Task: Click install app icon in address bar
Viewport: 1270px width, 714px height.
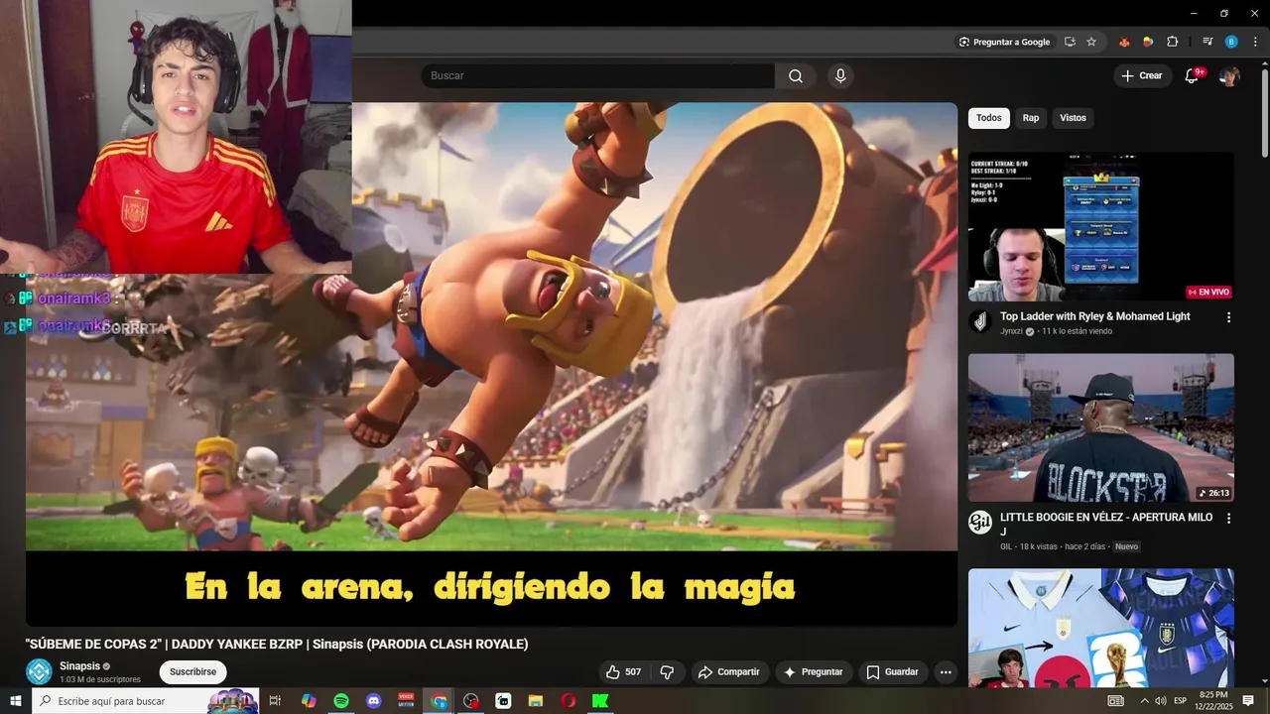Action: pyautogui.click(x=1070, y=42)
